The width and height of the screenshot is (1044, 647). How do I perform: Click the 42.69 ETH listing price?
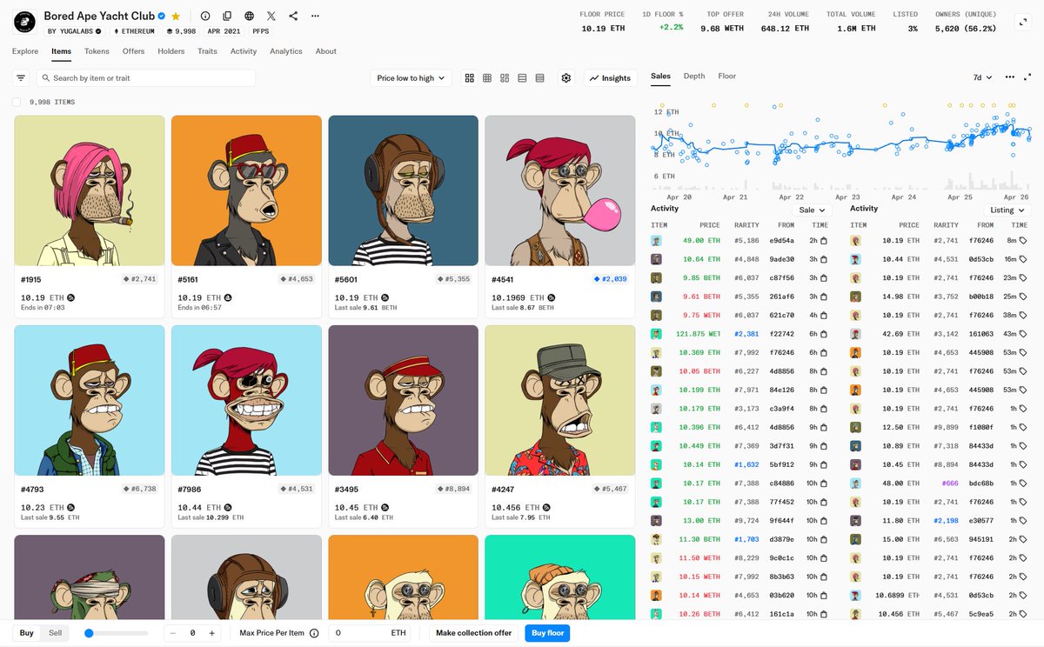tap(900, 334)
